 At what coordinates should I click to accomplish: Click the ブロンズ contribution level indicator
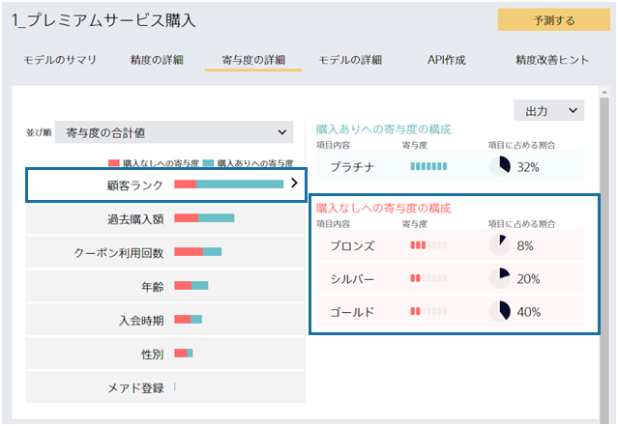428,245
